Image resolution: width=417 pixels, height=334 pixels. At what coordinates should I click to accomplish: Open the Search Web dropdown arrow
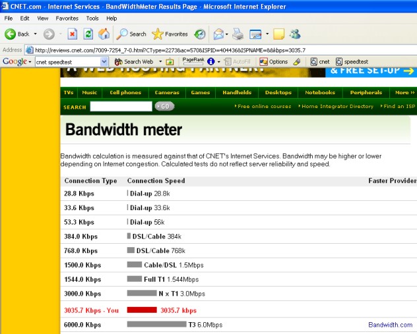pos(160,62)
